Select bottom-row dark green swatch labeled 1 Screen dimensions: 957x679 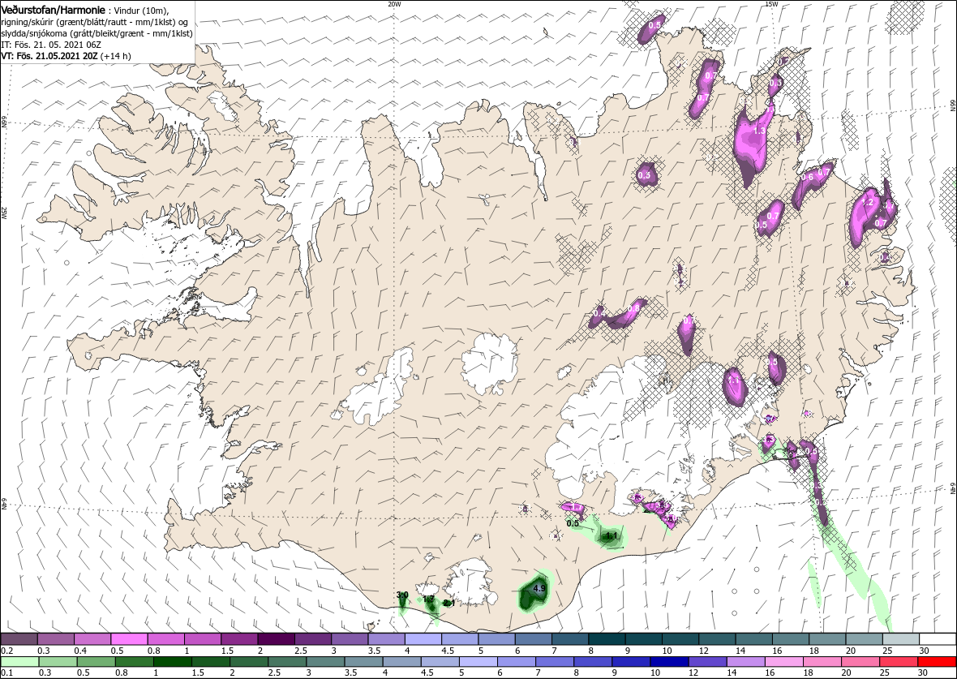tap(172, 663)
